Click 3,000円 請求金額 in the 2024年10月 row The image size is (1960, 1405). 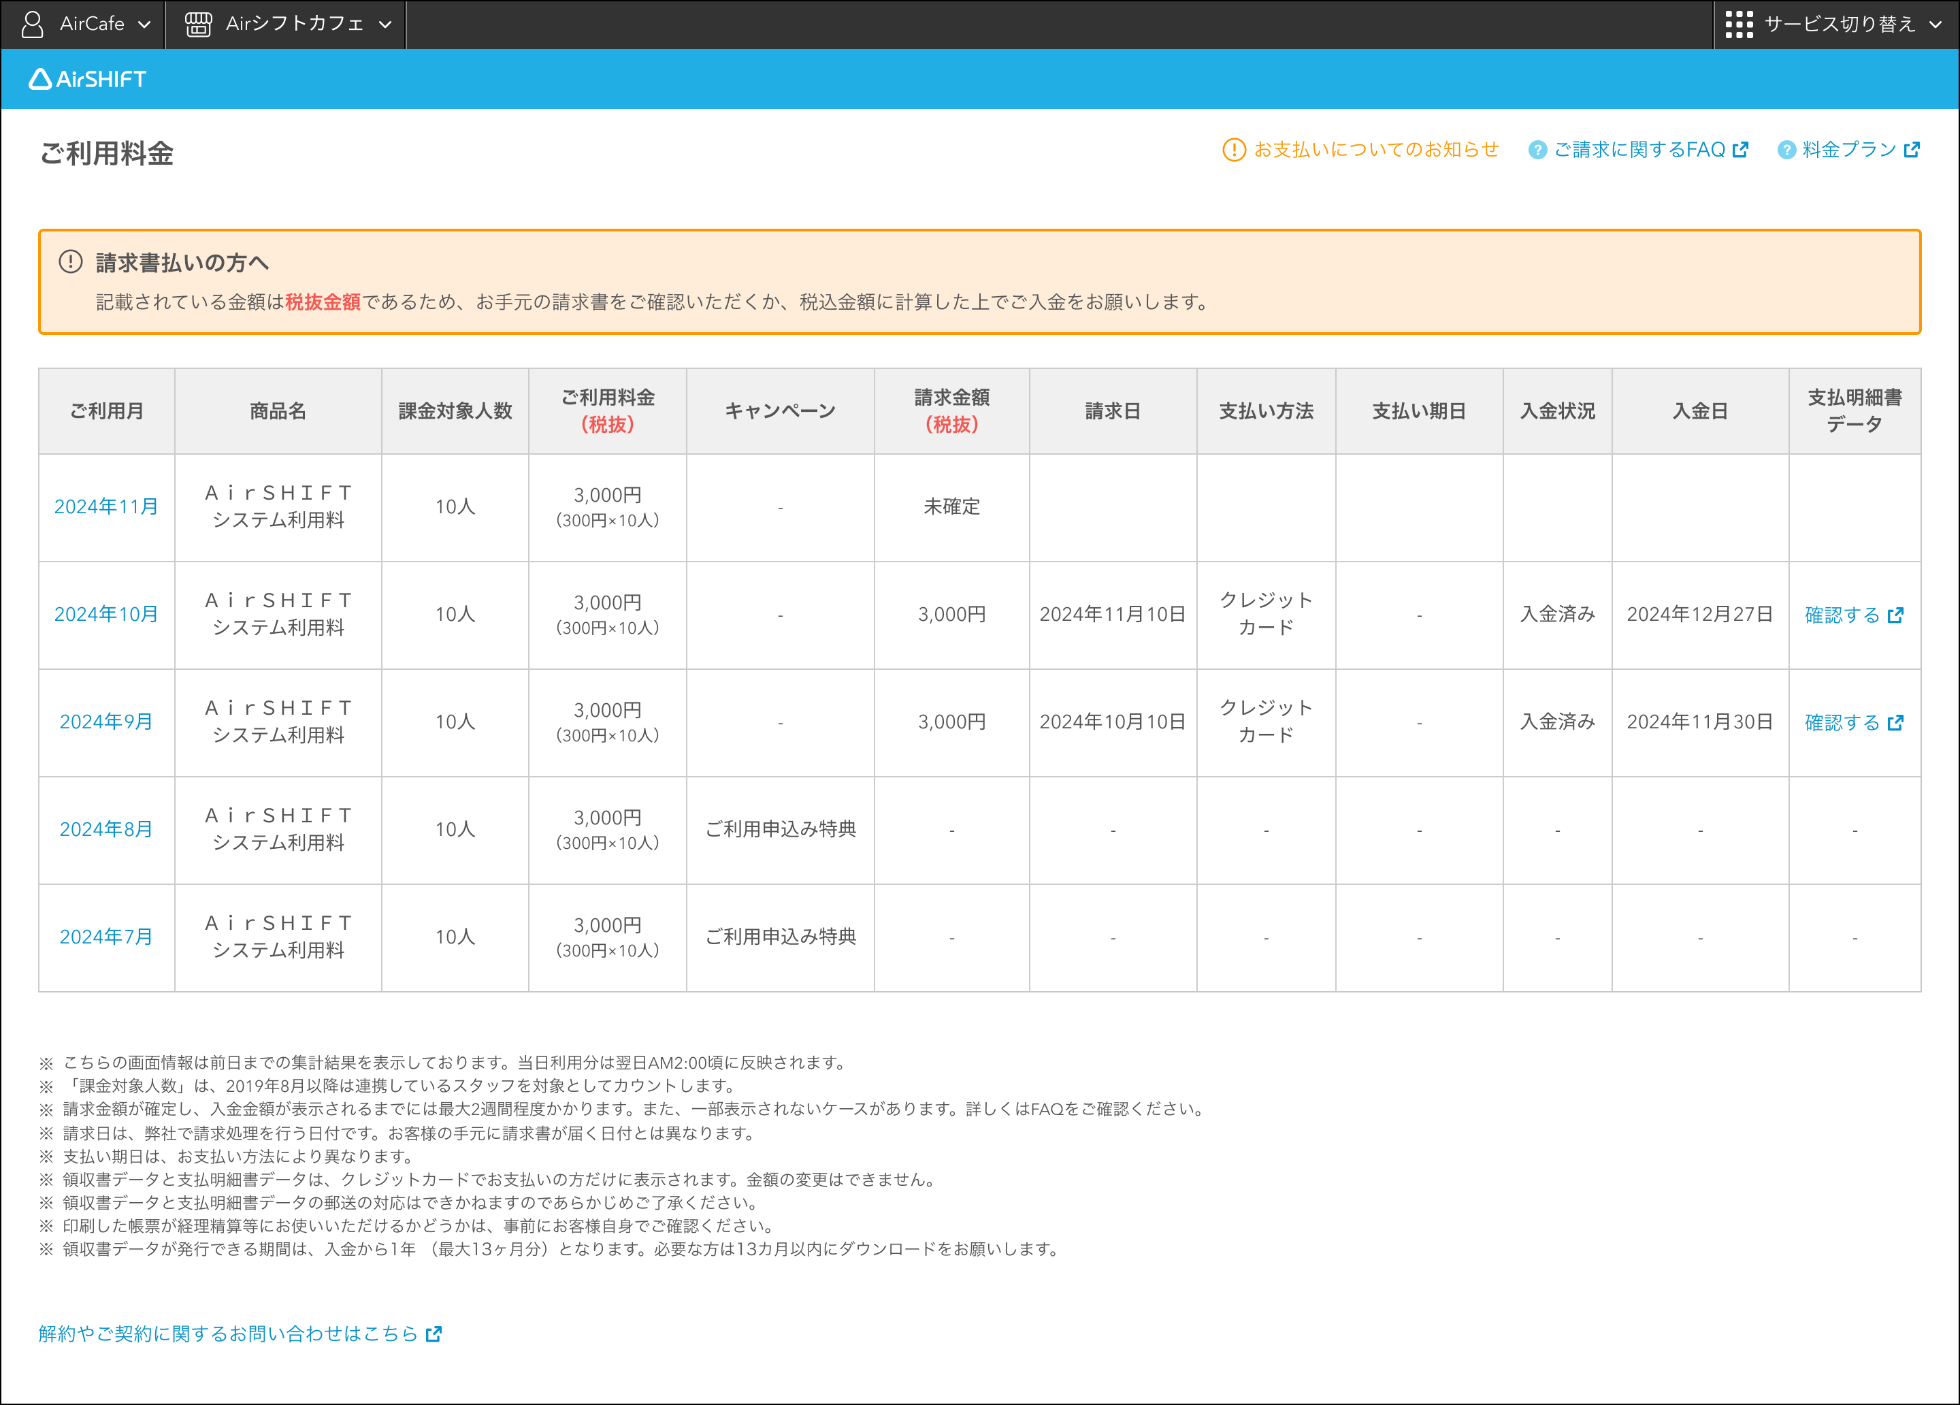pyautogui.click(x=951, y=614)
